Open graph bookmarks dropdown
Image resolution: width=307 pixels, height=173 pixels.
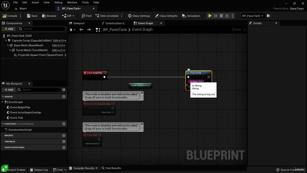(x=72, y=30)
